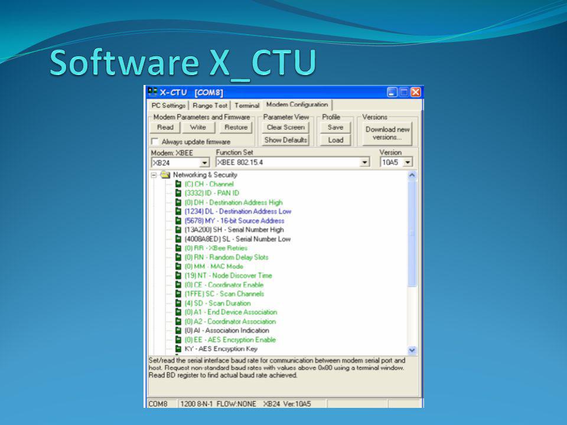567x425 pixels.
Task: Click status bar text 1200 8-N-1 FLOW:NONE
Action: click(218, 404)
